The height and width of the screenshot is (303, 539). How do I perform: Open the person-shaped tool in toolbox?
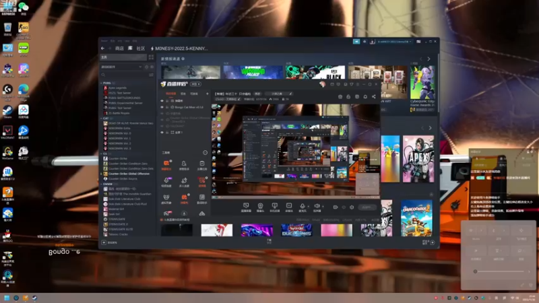coord(184,165)
